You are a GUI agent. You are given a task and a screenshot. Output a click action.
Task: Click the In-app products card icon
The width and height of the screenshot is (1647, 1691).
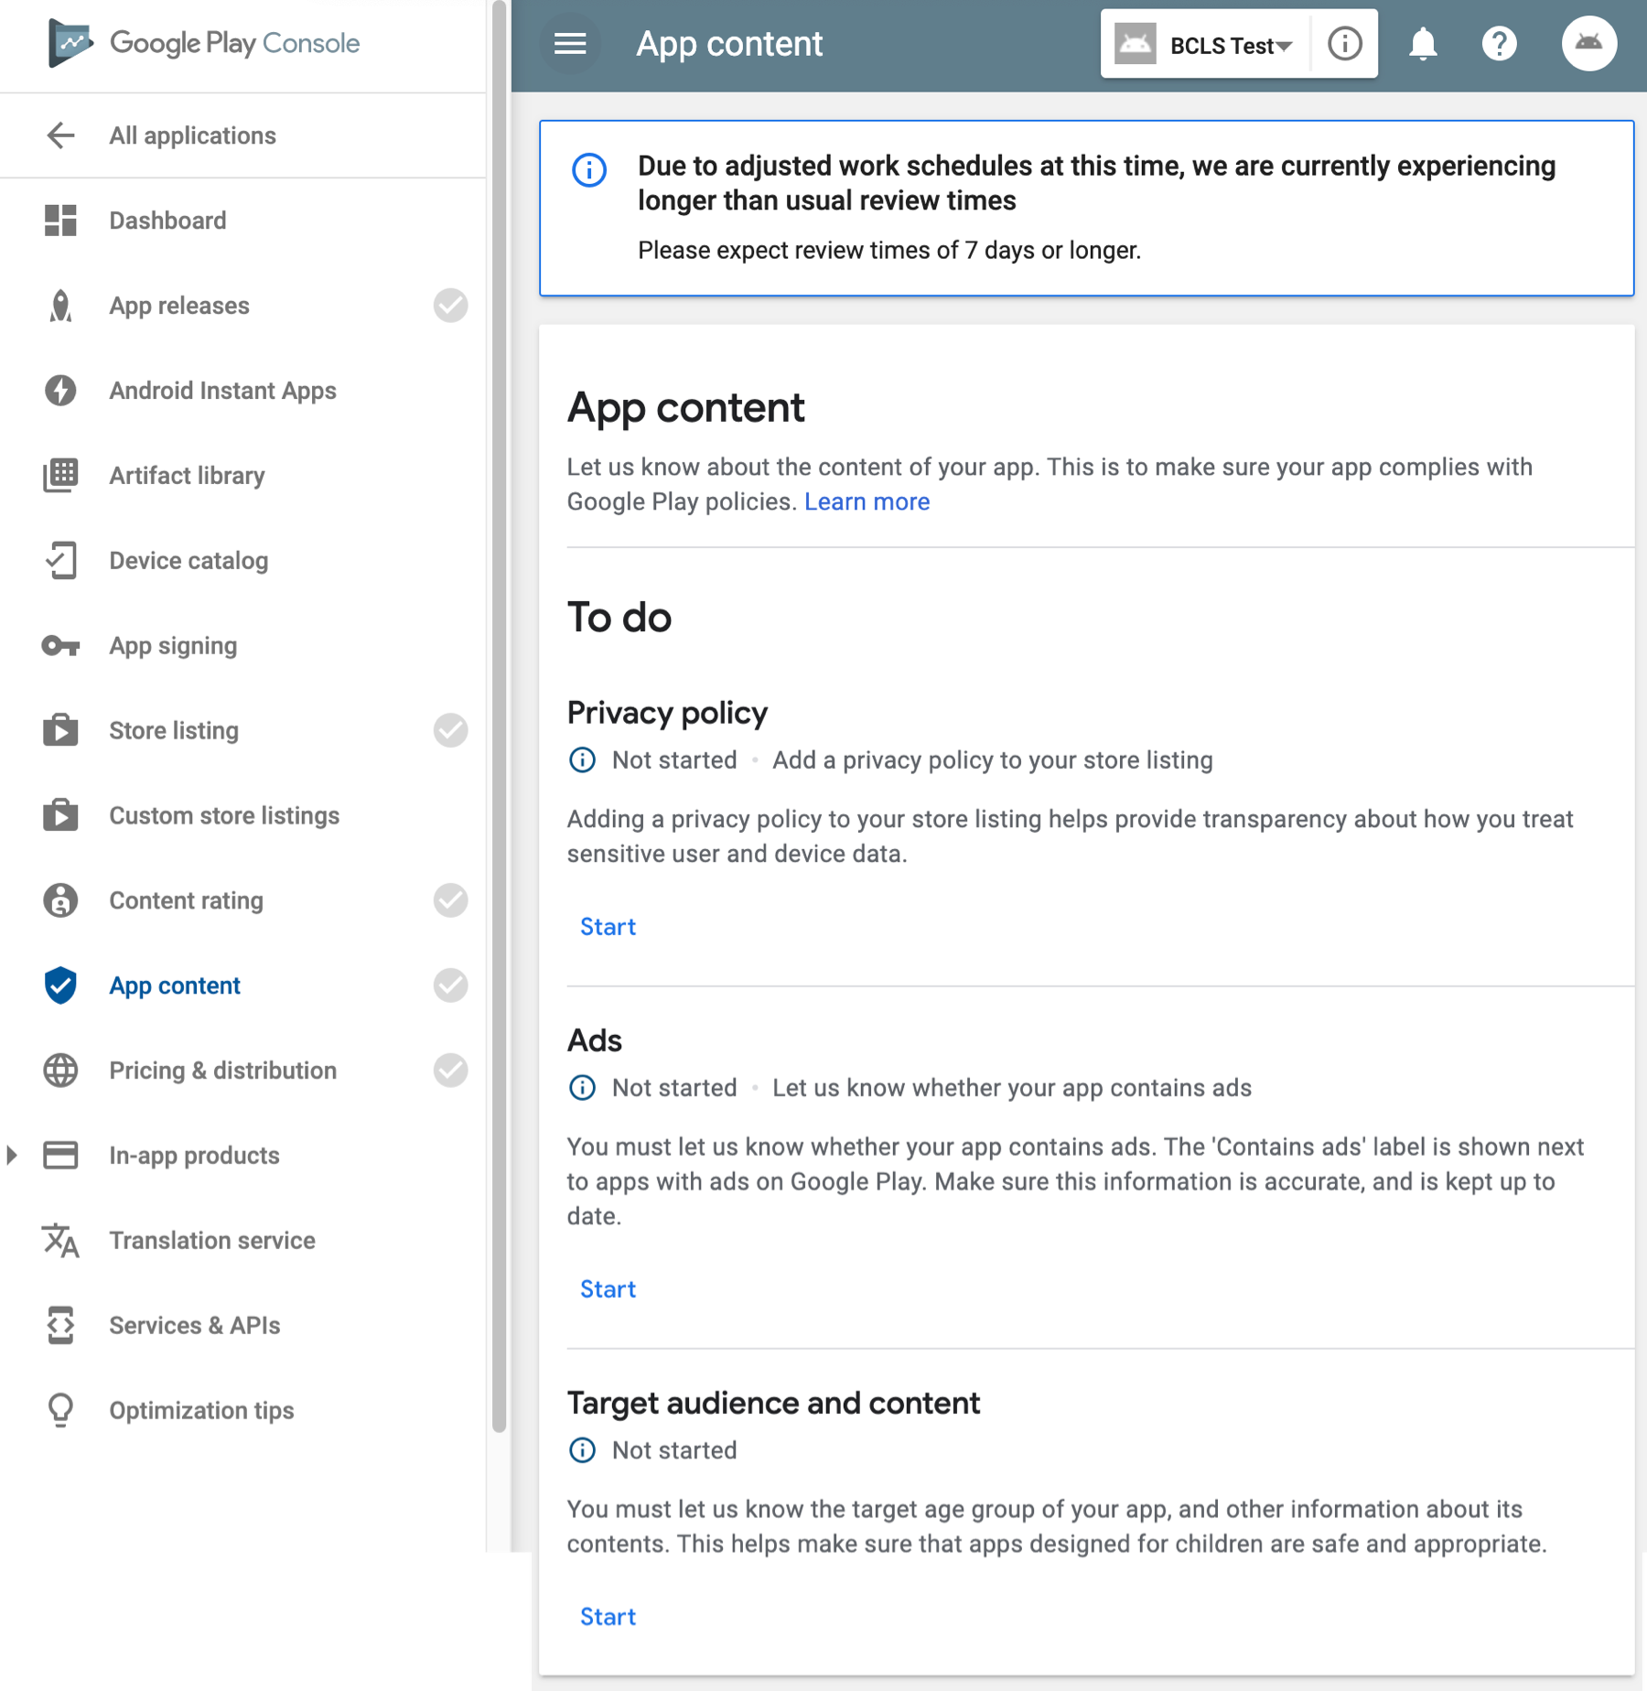point(60,1156)
